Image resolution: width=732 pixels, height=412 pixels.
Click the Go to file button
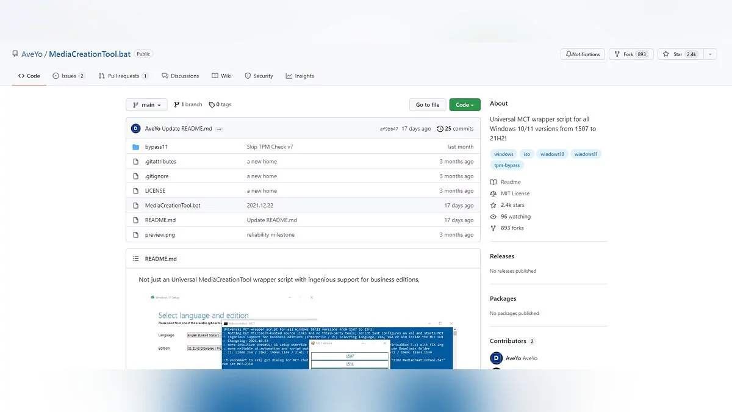click(x=428, y=105)
